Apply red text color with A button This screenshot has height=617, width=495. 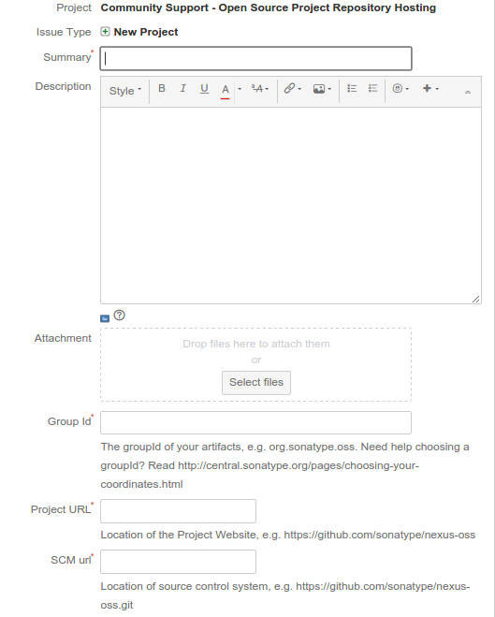tap(225, 90)
